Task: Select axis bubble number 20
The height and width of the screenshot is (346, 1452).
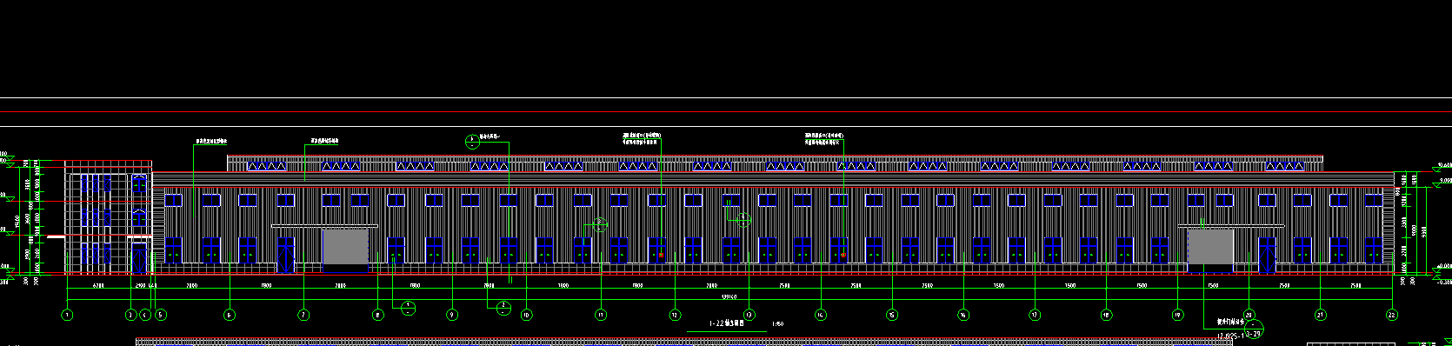Action: tap(1249, 315)
